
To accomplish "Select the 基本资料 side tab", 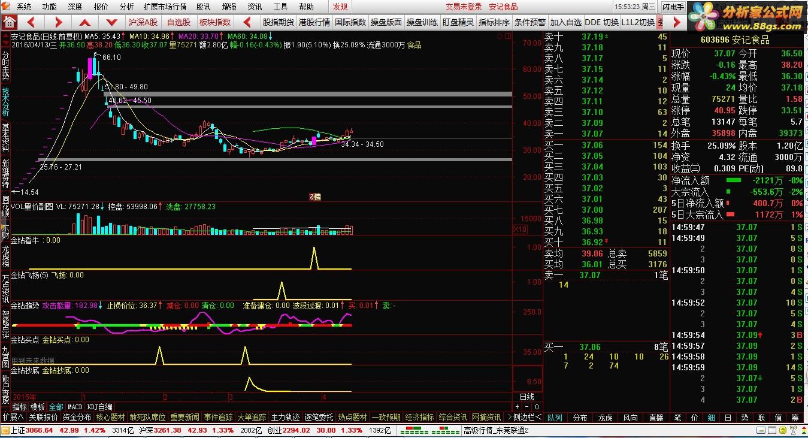I will click(5, 138).
